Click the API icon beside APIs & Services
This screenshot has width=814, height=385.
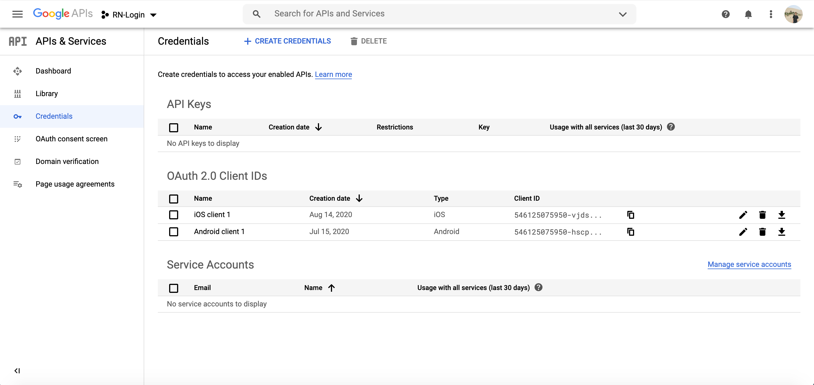point(18,41)
